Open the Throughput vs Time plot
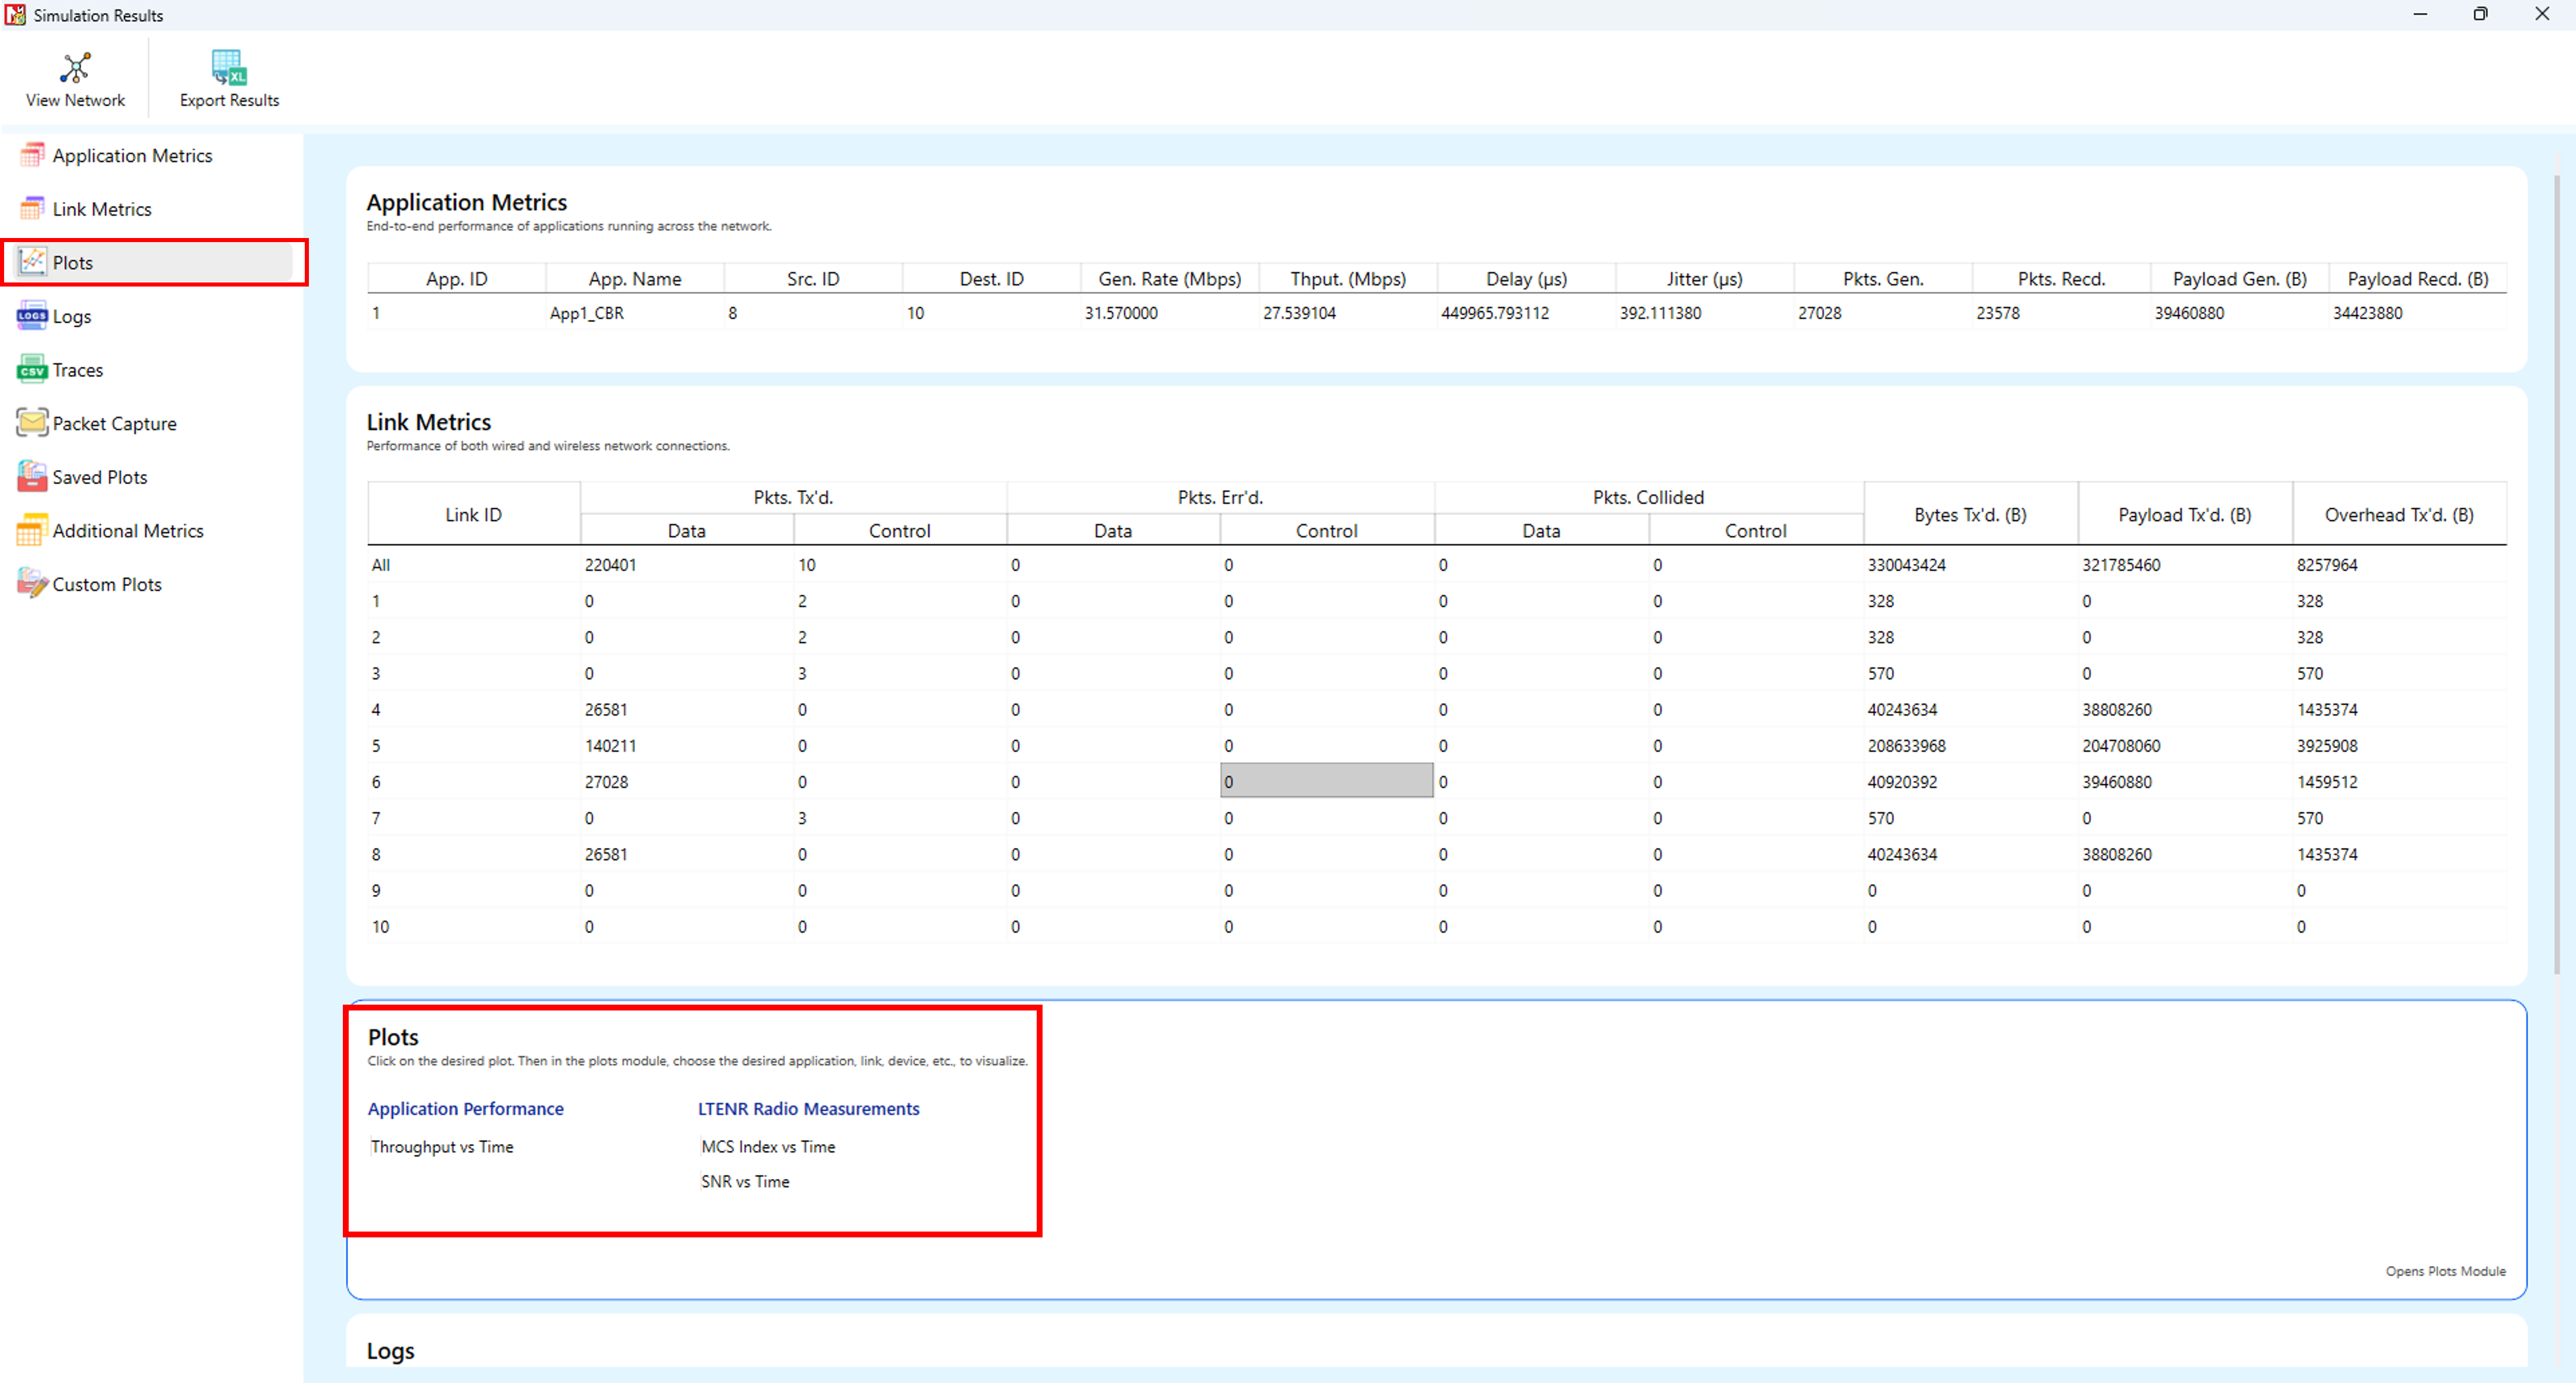This screenshot has width=2576, height=1383. point(442,1147)
